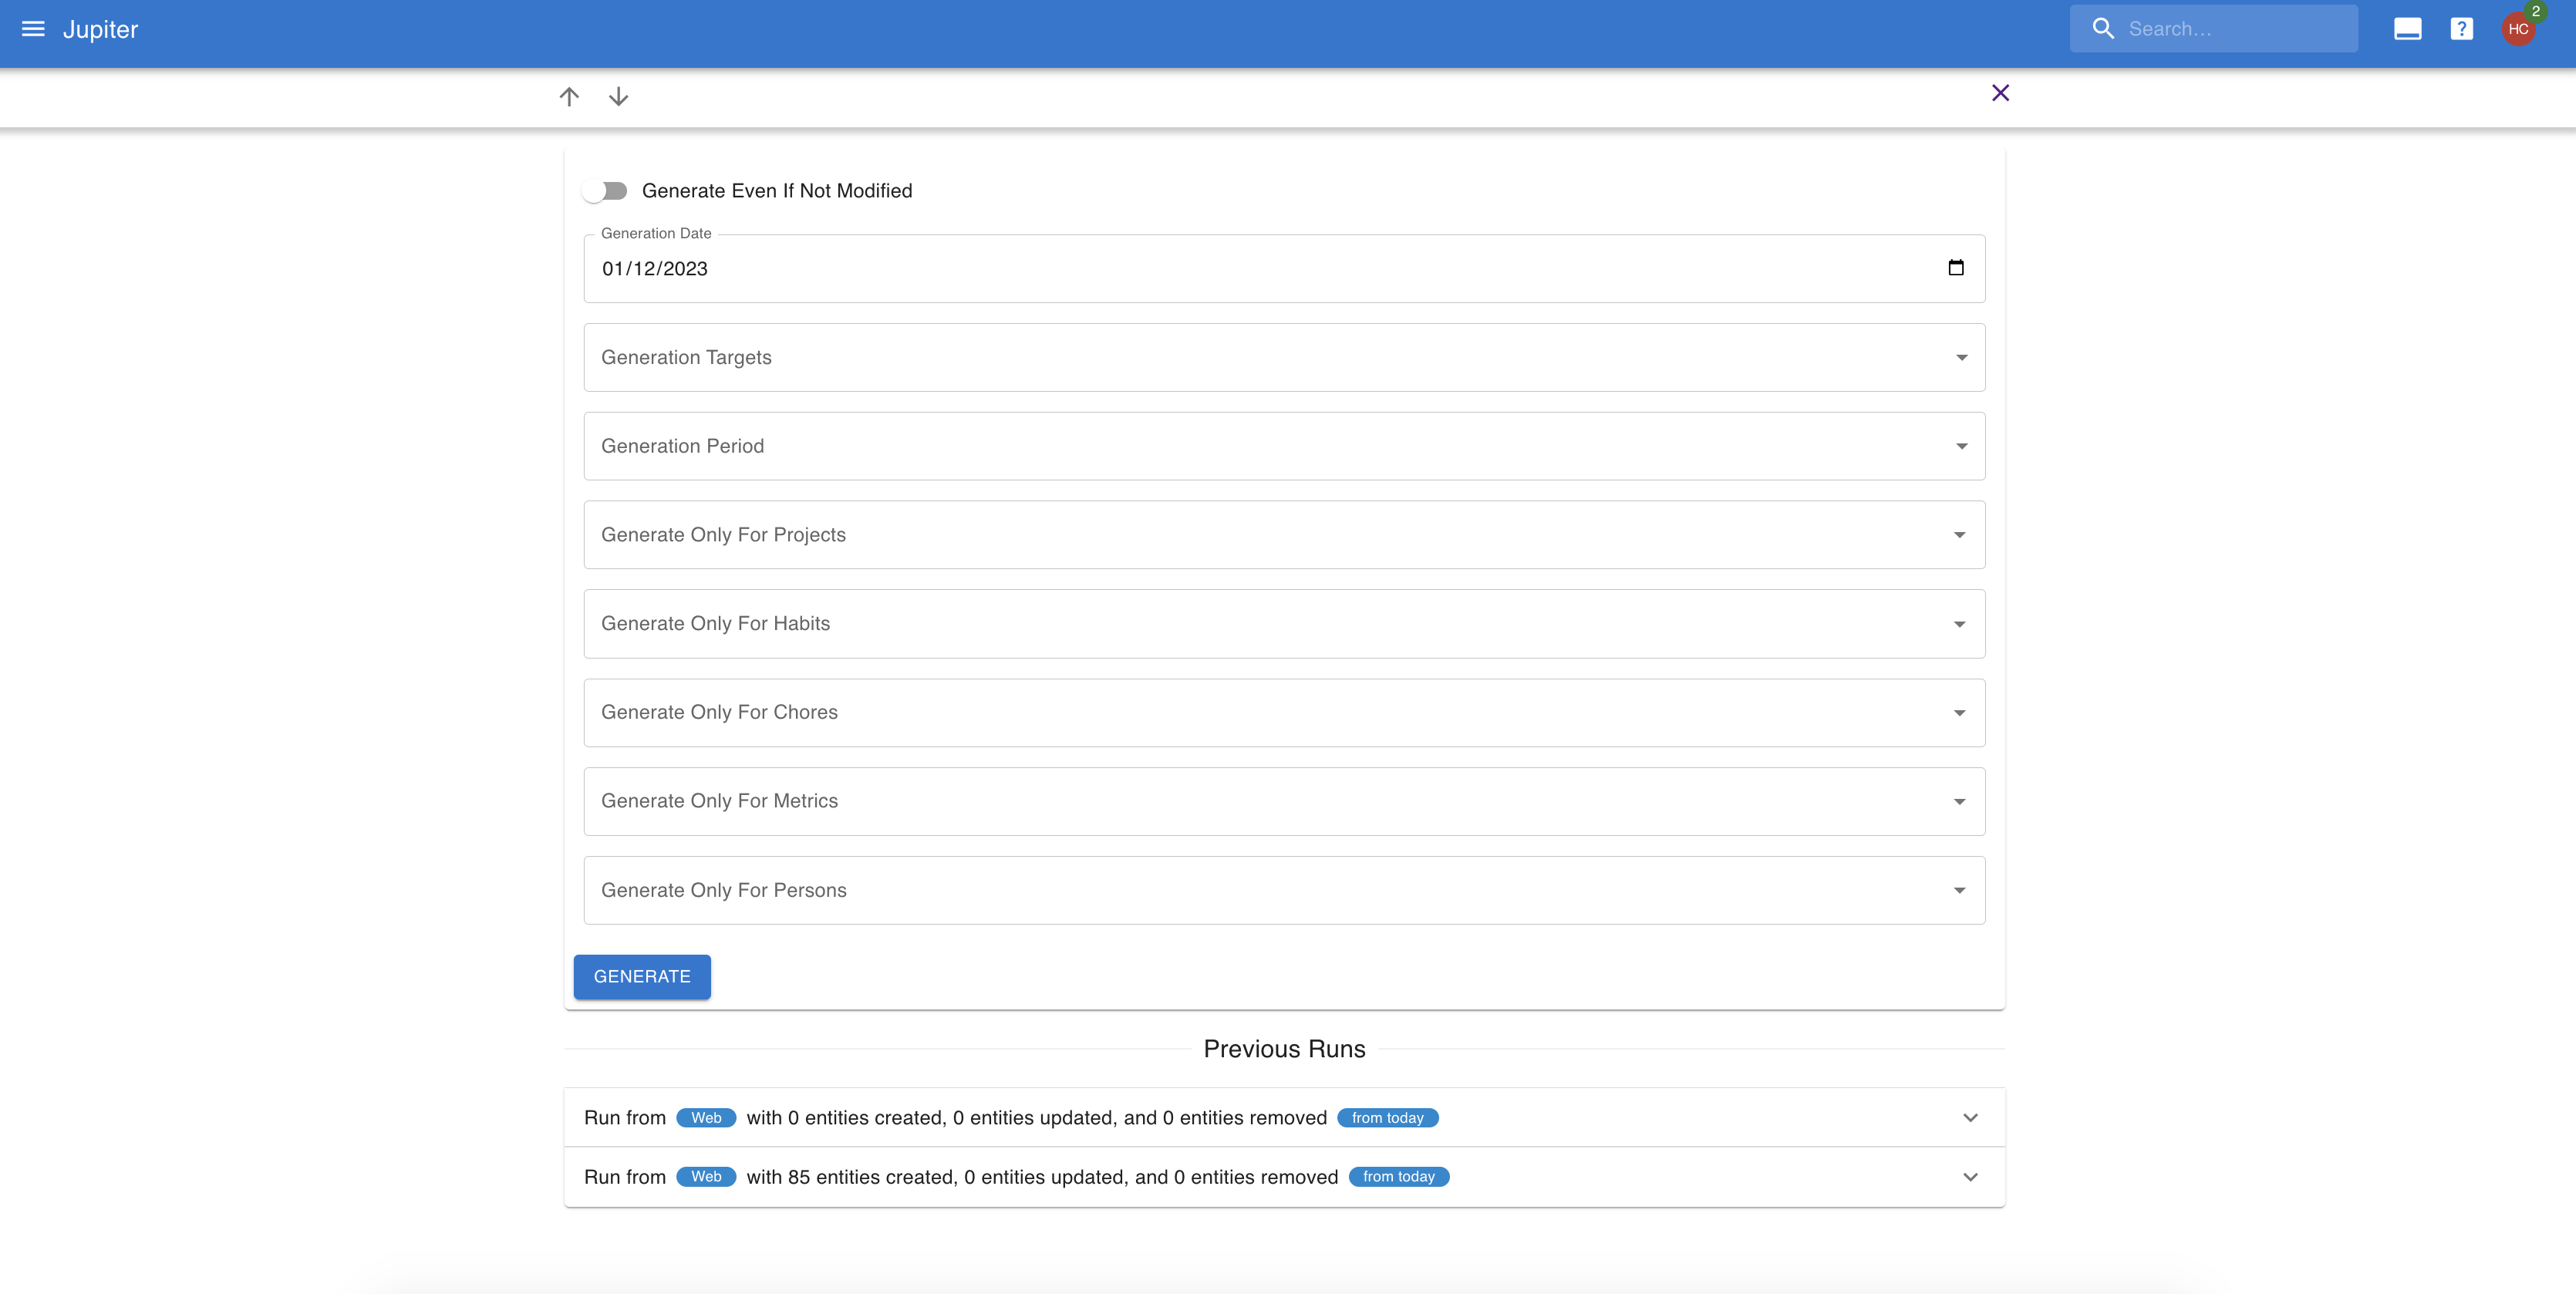Expand the run with 85 entities created

tap(1970, 1177)
